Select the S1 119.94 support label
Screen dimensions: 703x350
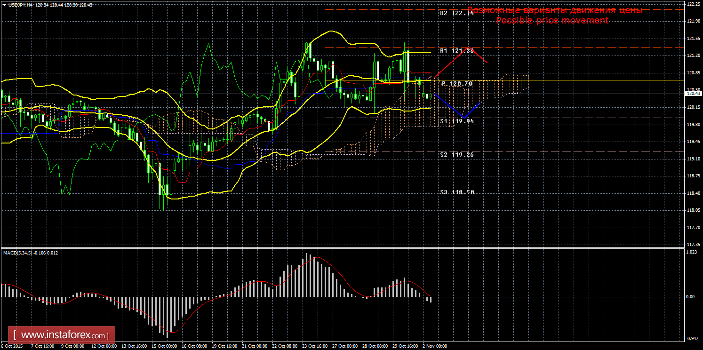[x=457, y=121]
